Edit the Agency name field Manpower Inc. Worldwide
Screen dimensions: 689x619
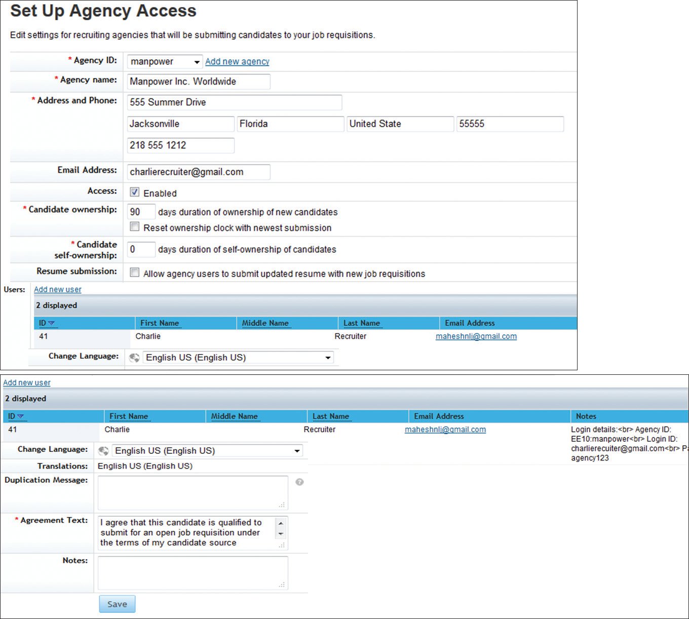coord(199,82)
